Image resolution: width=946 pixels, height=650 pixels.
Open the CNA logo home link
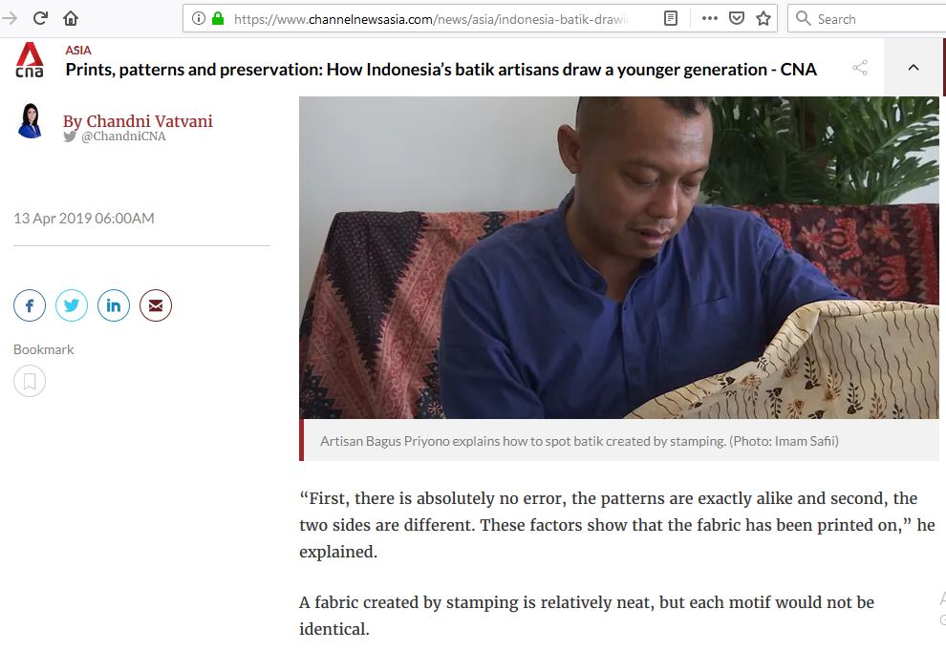tap(30, 59)
